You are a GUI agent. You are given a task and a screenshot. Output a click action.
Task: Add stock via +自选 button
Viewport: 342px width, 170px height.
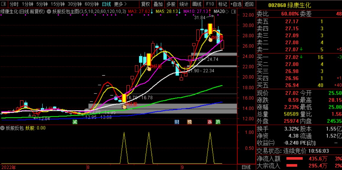[236, 4]
